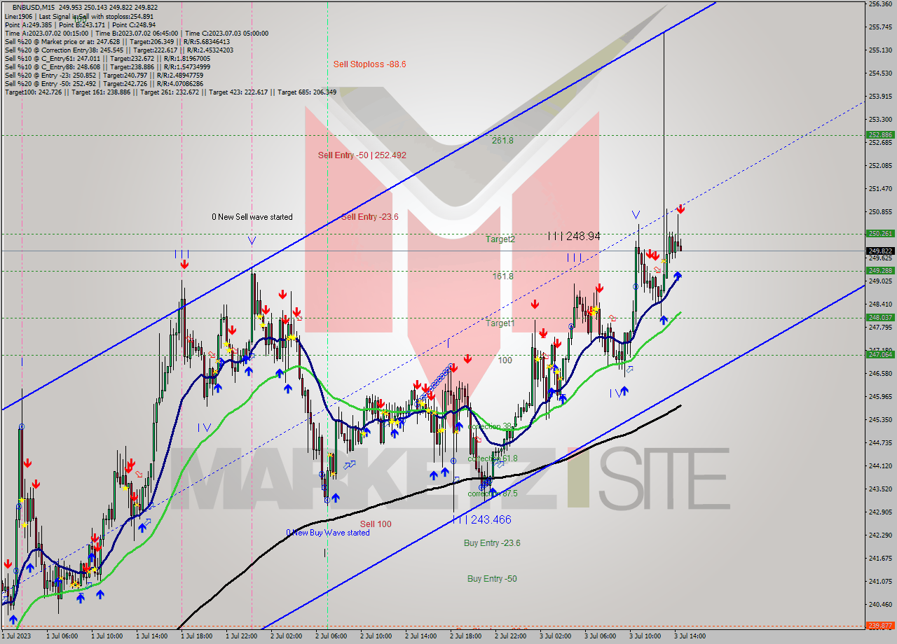Screen dimensions: 897x644
Task: Click the green '100' Fibonacci label
Action: pos(505,360)
